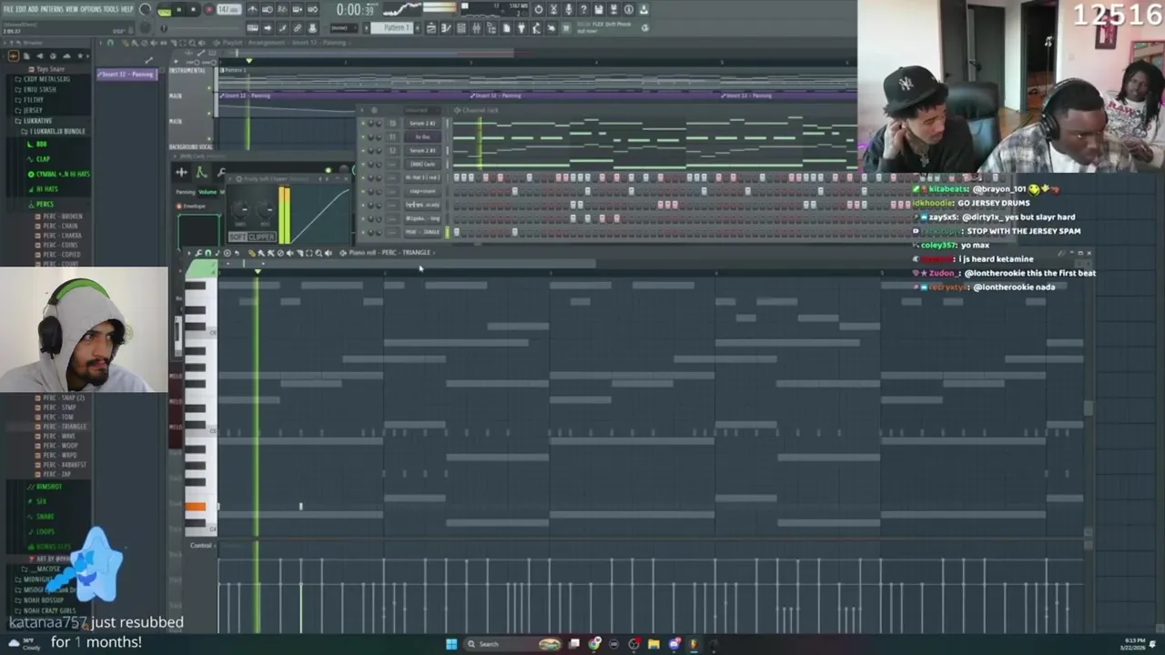Open the playlist view icon in toolbar
Image resolution: width=1165 pixels, height=655 pixels.
[431, 28]
